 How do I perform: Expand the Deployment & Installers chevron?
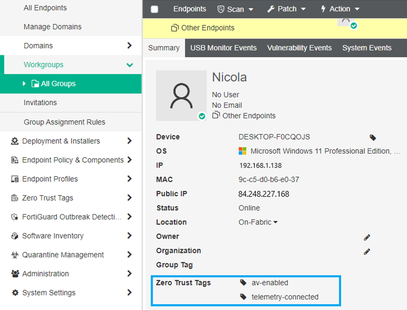point(129,141)
